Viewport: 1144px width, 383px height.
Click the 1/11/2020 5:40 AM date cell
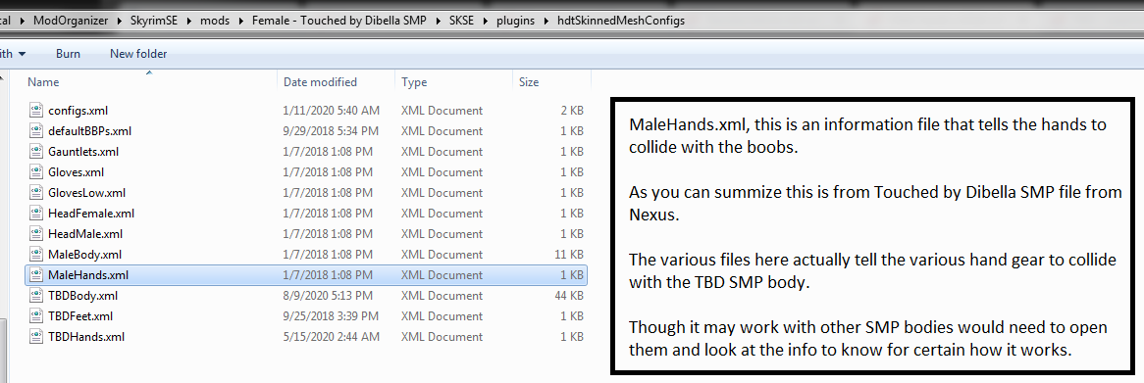point(332,111)
